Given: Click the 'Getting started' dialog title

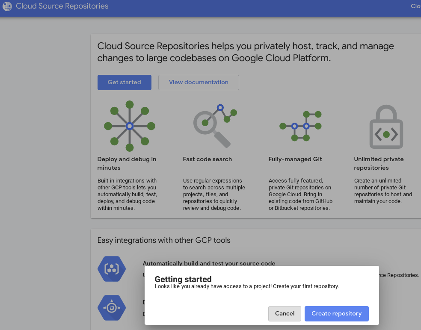Looking at the screenshot, I should pyautogui.click(x=183, y=279).
